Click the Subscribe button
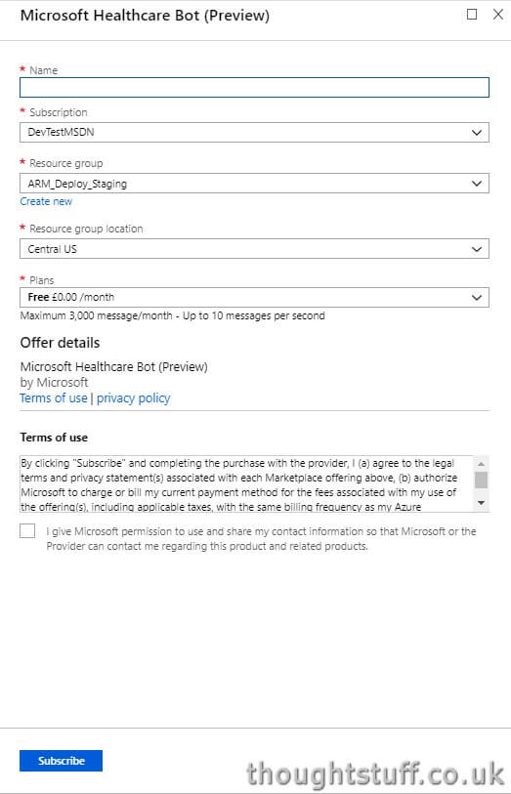This screenshot has height=794, width=511. [x=61, y=761]
